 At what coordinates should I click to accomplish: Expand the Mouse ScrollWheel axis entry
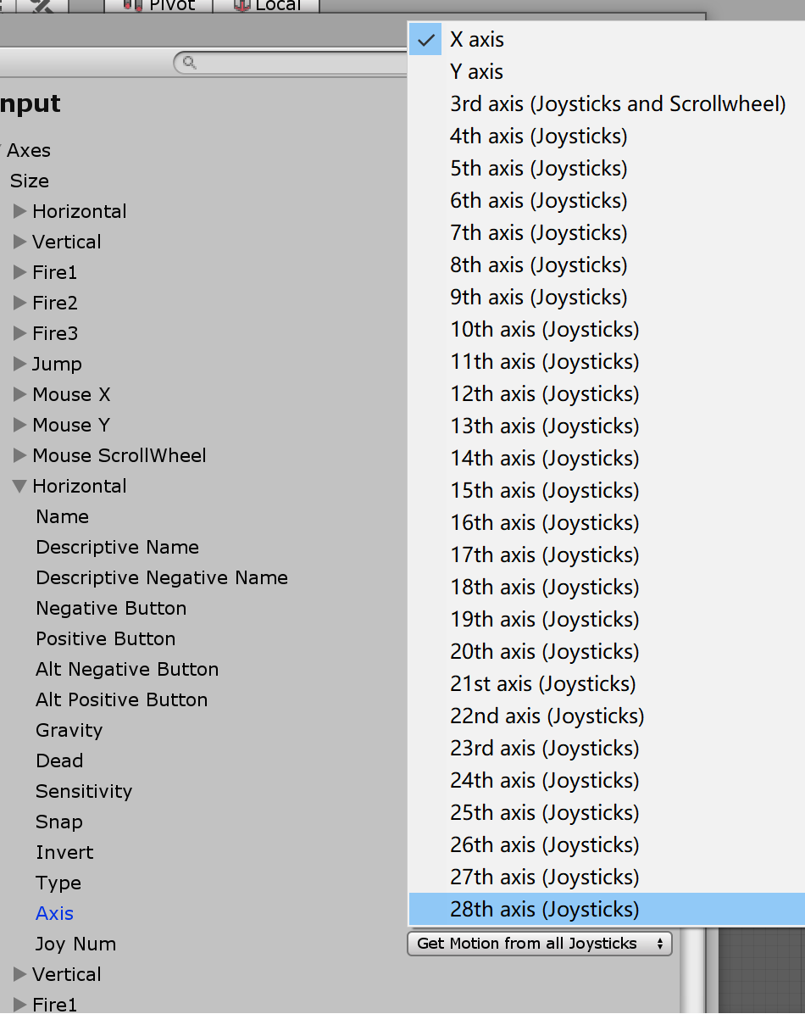(x=20, y=455)
